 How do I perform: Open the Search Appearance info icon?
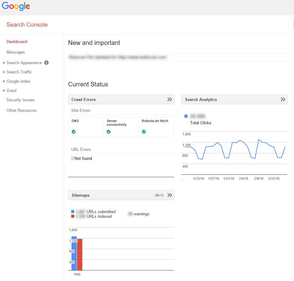pyautogui.click(x=46, y=63)
